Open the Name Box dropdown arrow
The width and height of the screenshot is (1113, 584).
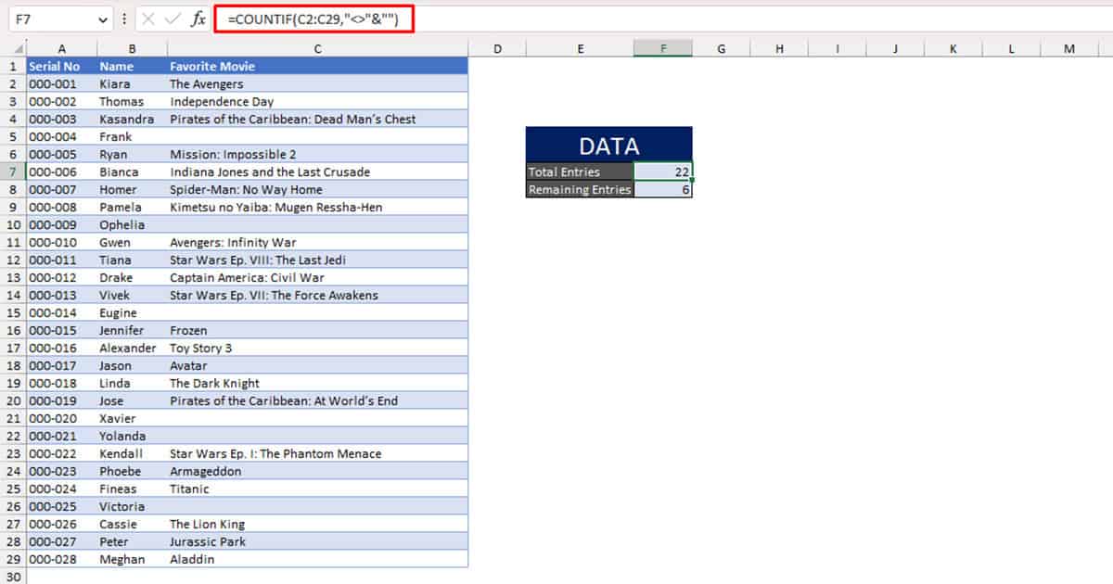click(x=100, y=17)
